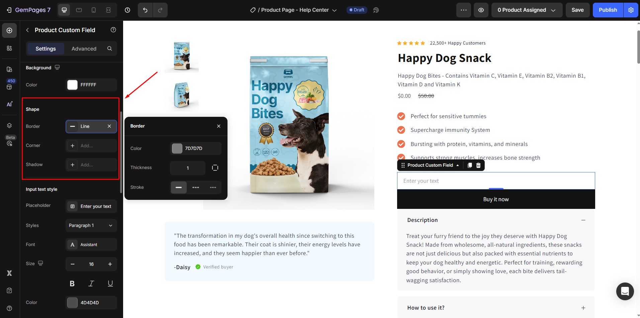The height and width of the screenshot is (318, 640).
Task: Toggle italic input text style
Action: point(91,284)
